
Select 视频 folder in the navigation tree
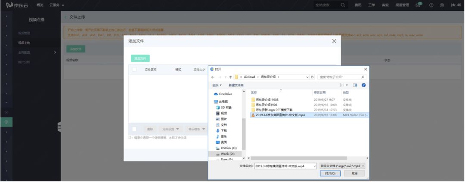coord(221,113)
